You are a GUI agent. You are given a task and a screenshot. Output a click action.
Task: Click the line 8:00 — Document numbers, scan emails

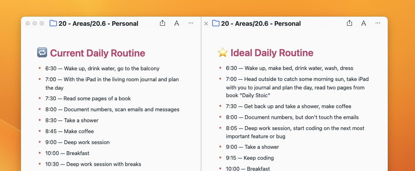coord(112,110)
